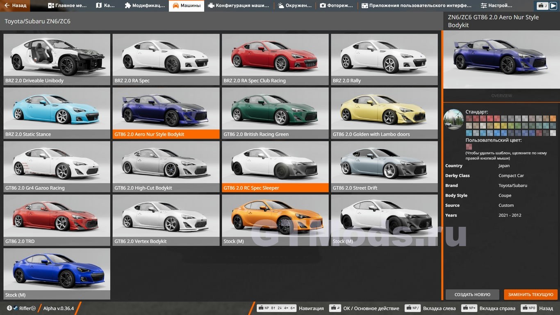Select GT86 2.0 Gr4 Gazoo Racing

click(x=57, y=167)
